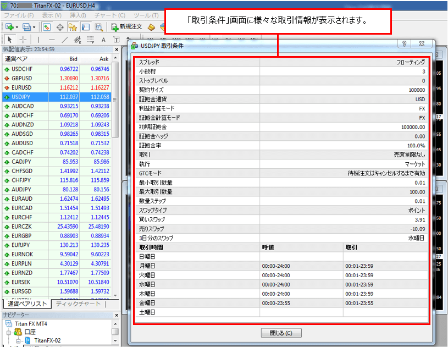This screenshot has height=347, width=448.
Task: Click the new chart toolbar icon
Action: click(9, 26)
